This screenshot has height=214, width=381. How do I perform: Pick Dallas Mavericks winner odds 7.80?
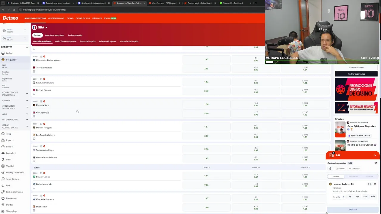click(x=206, y=185)
